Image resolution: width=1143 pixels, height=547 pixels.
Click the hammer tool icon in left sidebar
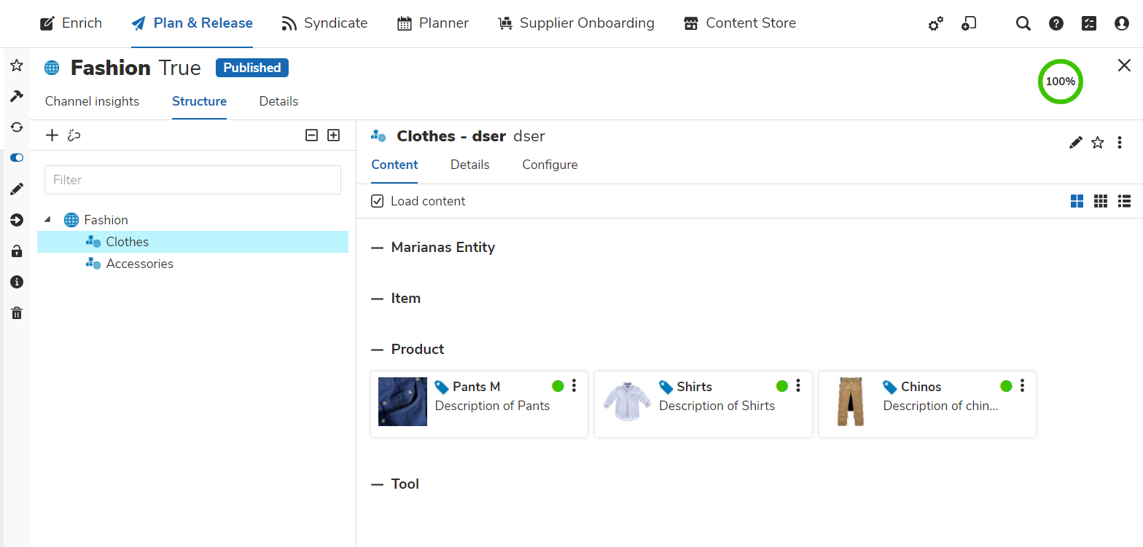(16, 96)
